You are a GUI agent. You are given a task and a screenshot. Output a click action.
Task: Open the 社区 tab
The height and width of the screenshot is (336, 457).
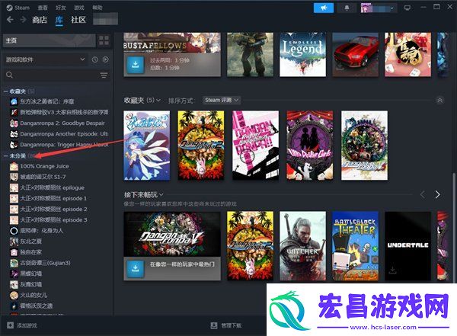tap(78, 20)
